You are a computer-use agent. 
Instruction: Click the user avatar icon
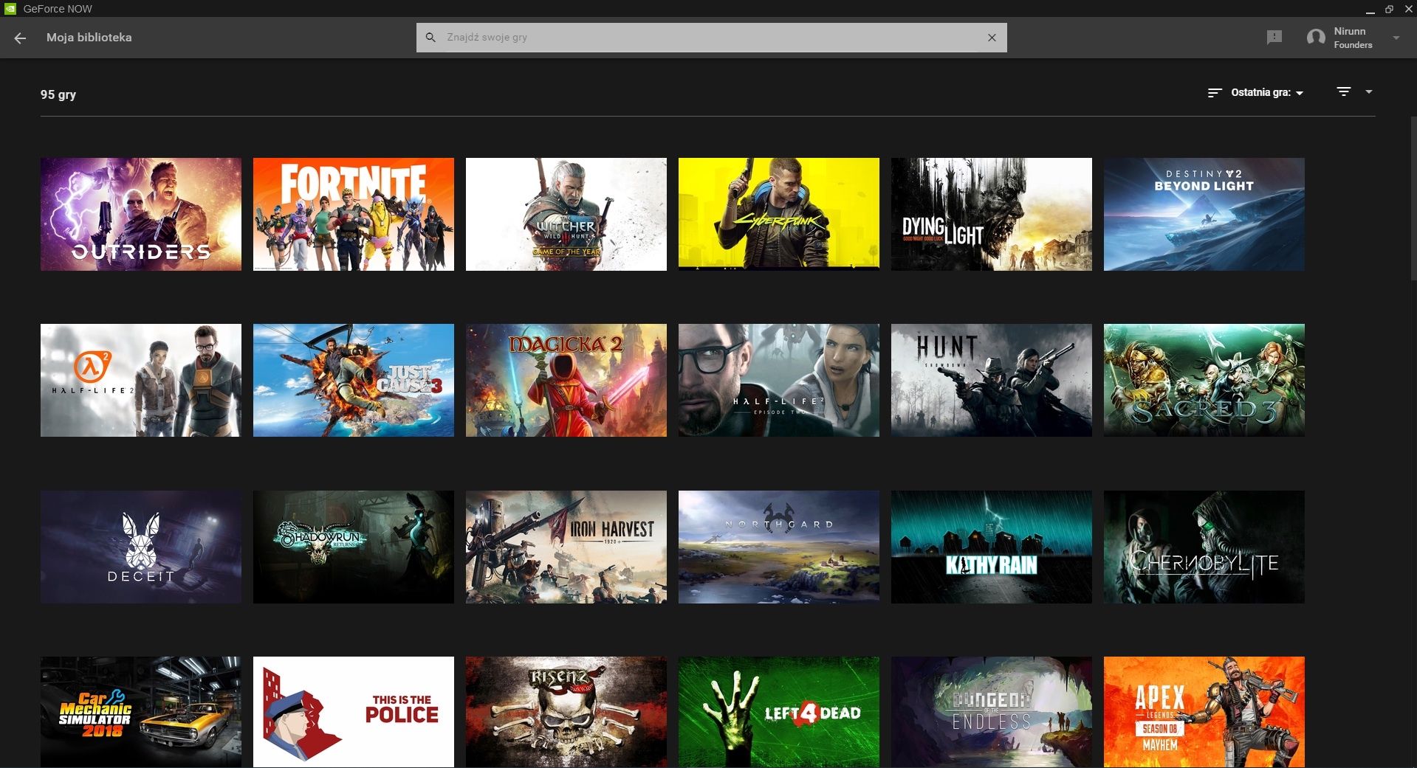(x=1315, y=38)
